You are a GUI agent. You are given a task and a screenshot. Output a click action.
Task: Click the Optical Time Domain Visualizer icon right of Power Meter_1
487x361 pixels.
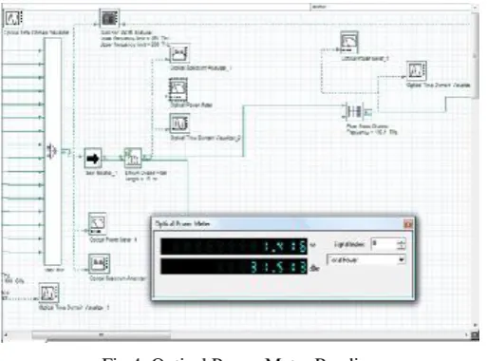tap(417, 70)
